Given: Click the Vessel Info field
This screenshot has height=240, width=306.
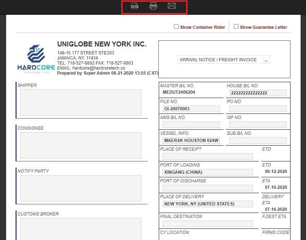Looking at the screenshot, I should [191, 141].
